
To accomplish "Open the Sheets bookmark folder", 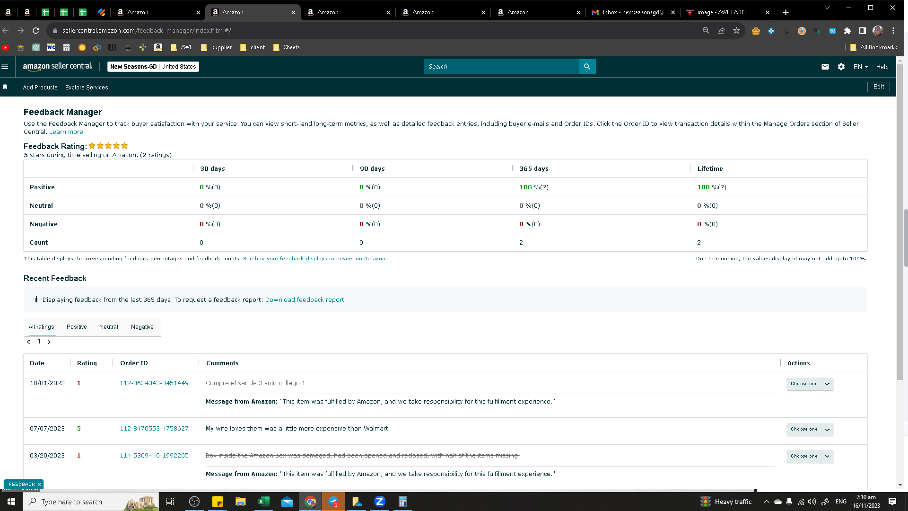I will tap(287, 47).
